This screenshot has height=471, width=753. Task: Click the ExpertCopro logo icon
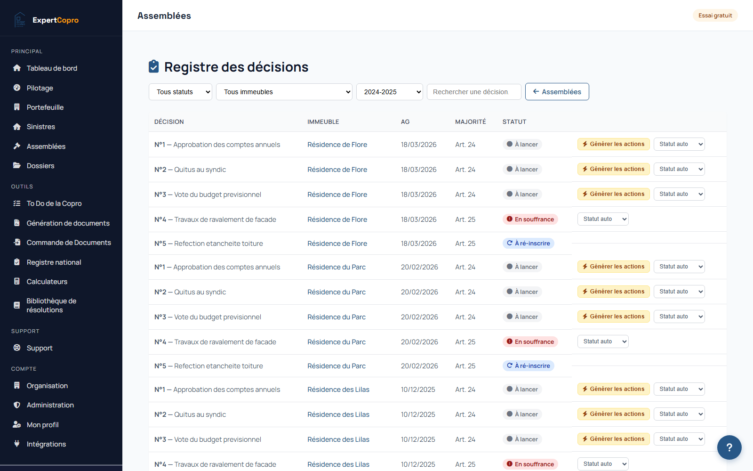[20, 20]
